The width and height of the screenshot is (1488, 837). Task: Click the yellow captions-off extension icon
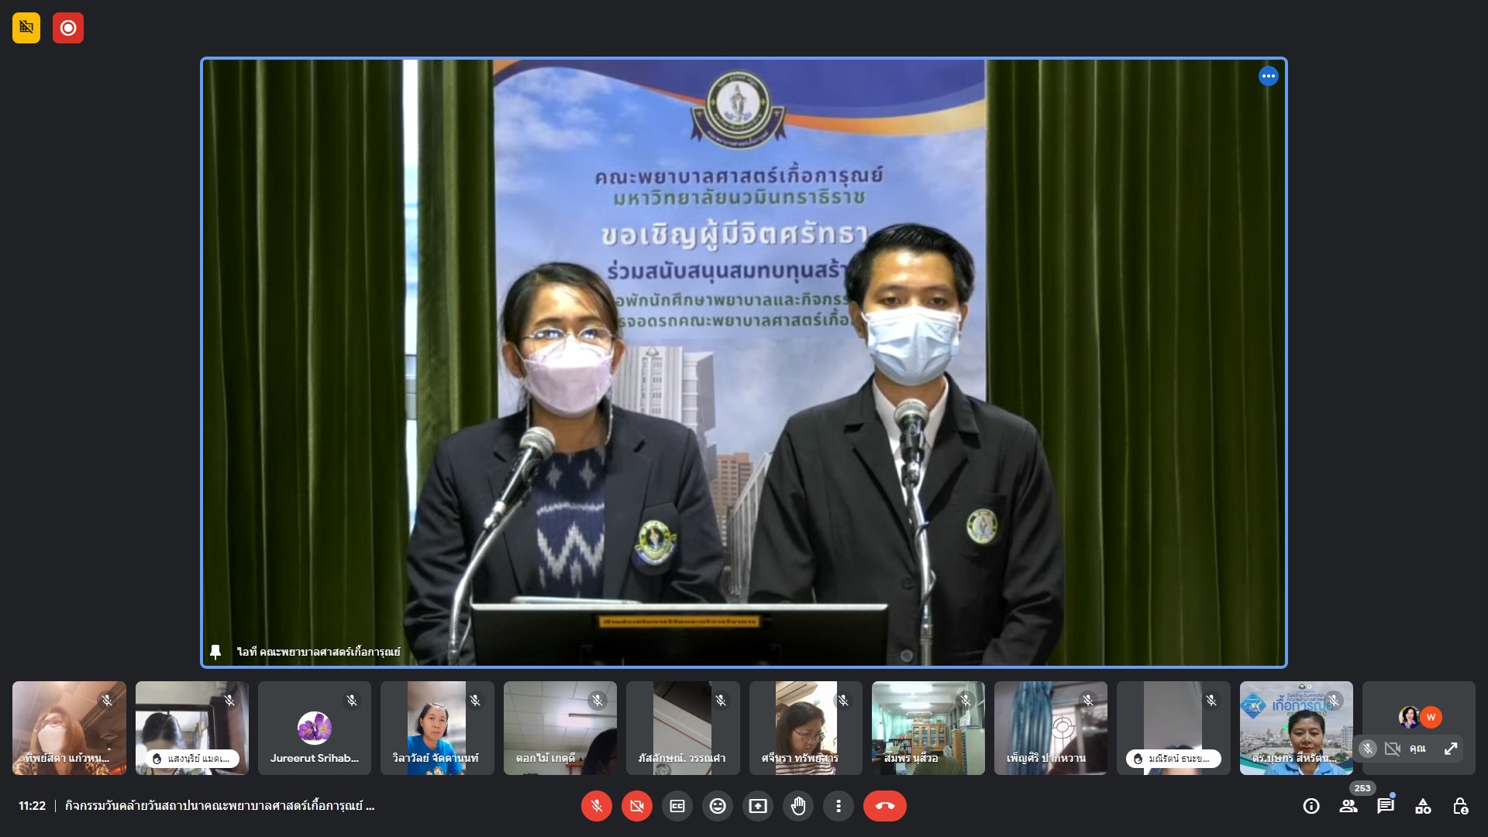pos(26,28)
